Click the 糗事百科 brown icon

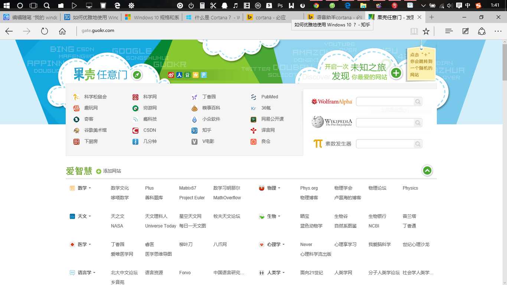(194, 108)
